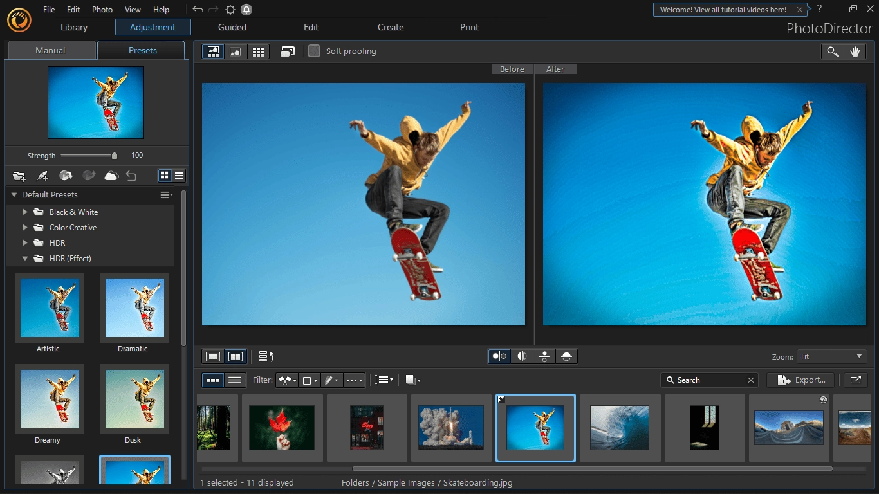Open the View menu
Screen dimensions: 879x494
point(133,10)
